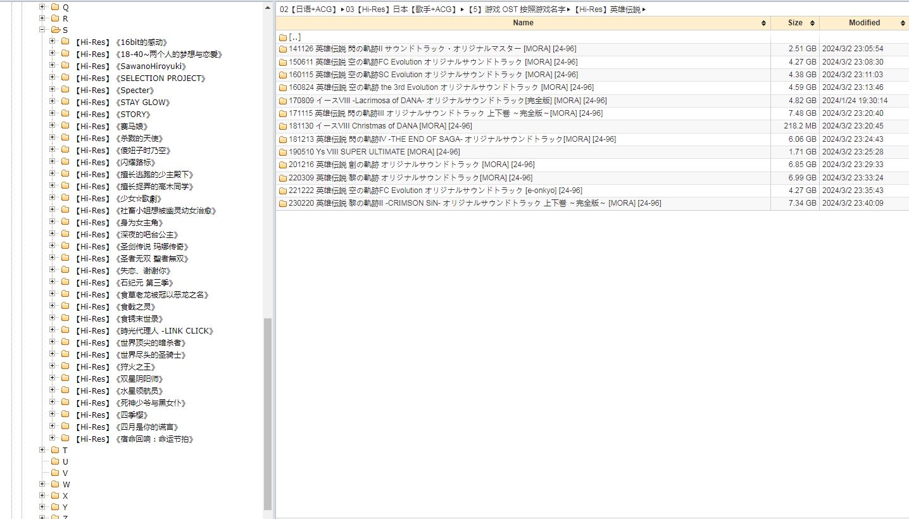Viewport: 909px width, 519px height.
Task: Click the Modified column sort arrows
Action: pyautogui.click(x=902, y=23)
